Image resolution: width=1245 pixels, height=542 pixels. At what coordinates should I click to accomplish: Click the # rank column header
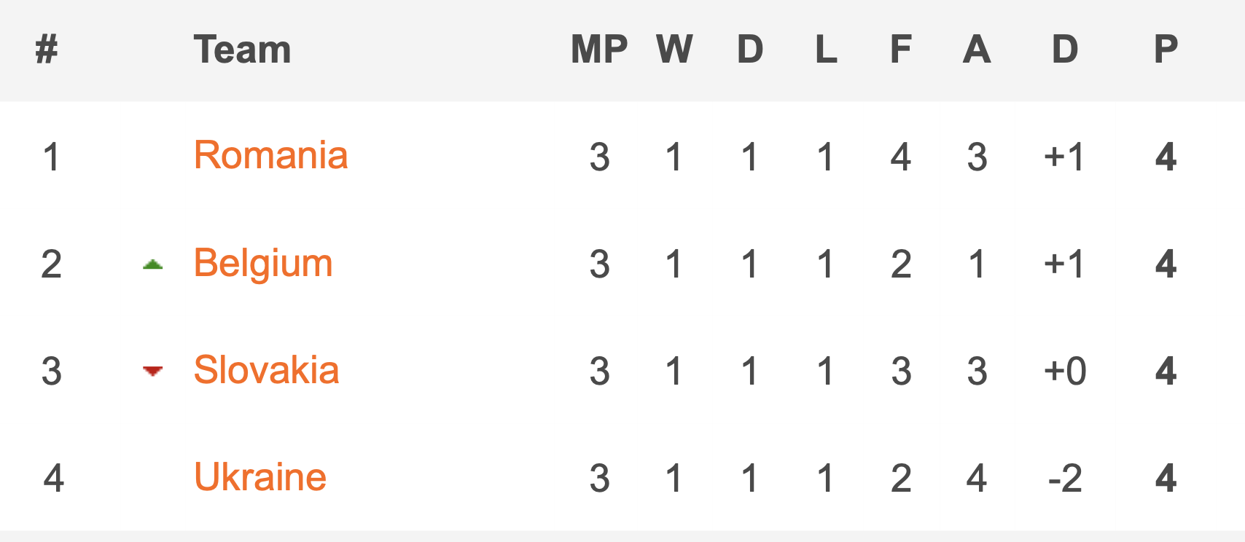point(47,50)
